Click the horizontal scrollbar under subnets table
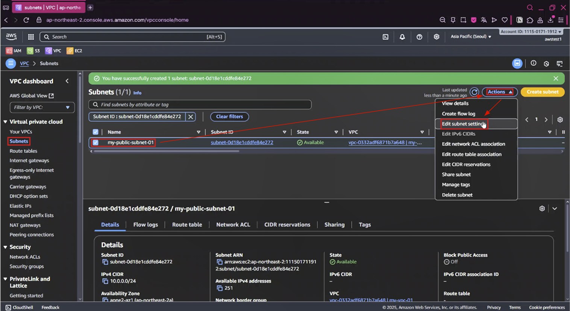 click(x=167, y=151)
